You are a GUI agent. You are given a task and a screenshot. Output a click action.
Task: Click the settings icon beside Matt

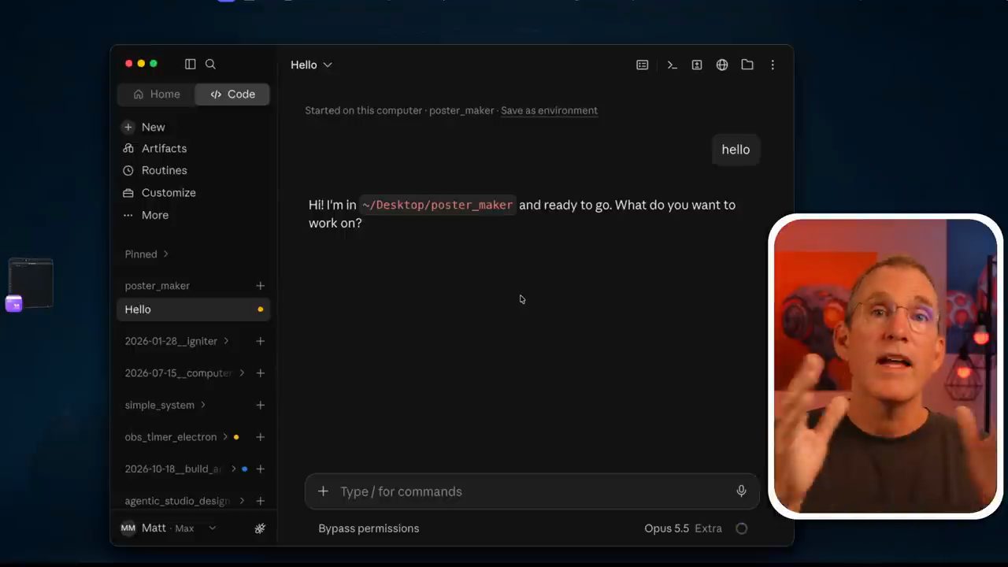pos(260,528)
